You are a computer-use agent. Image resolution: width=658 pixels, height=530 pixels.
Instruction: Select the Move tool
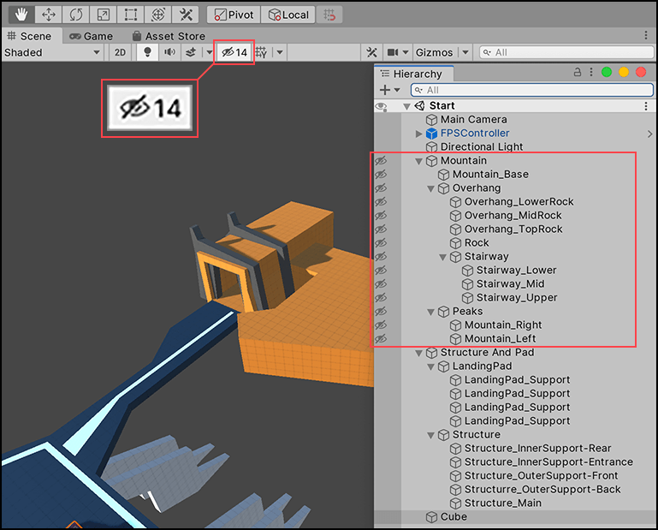pos(48,15)
